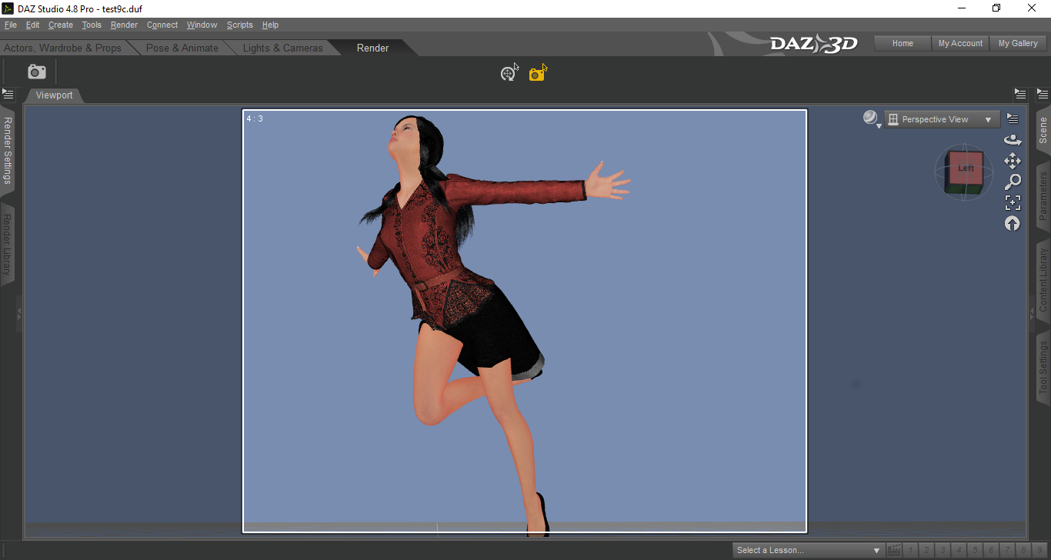Click the Home button
The width and height of the screenshot is (1051, 560).
coord(903,43)
